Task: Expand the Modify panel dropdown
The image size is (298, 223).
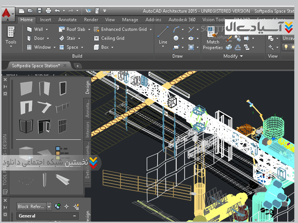Action: tap(241, 56)
